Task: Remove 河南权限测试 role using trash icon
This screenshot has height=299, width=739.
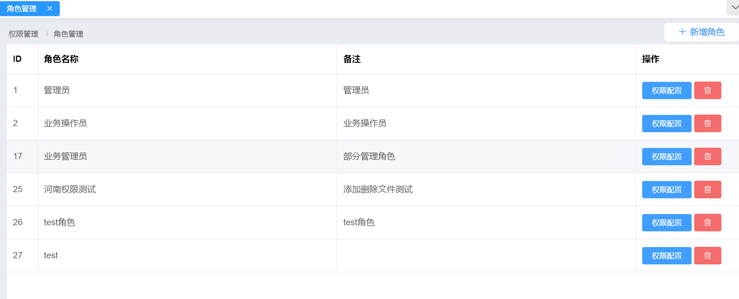Action: (x=707, y=189)
